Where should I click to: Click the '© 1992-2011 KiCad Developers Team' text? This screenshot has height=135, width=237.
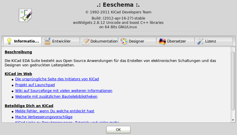coord(118,12)
